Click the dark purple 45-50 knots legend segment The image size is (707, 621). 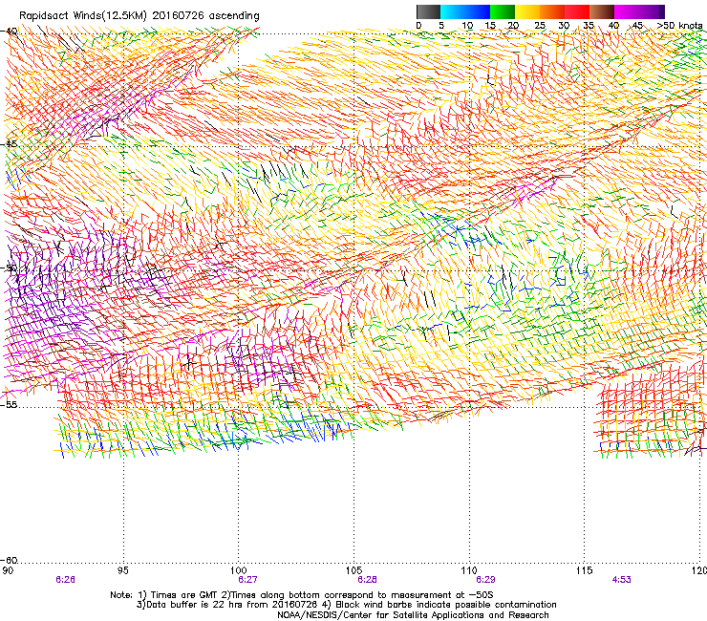point(652,11)
